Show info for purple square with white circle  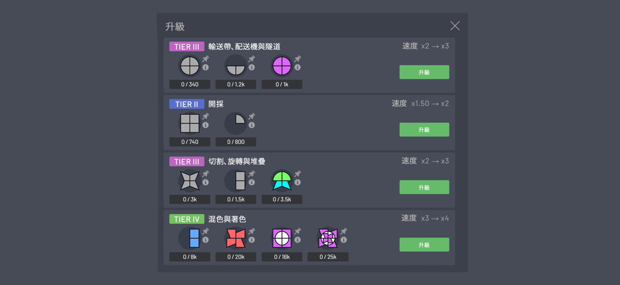[298, 240]
